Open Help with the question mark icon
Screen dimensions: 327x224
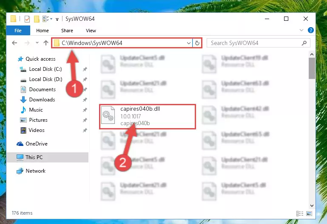310,30
